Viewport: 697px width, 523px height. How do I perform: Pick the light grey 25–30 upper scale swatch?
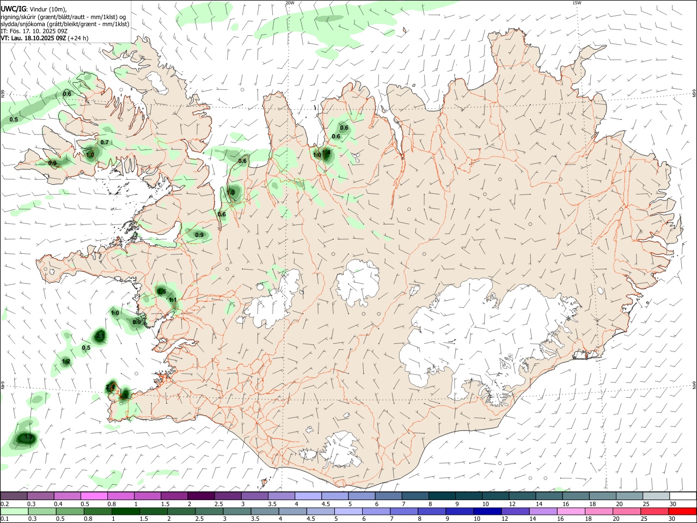[657, 496]
